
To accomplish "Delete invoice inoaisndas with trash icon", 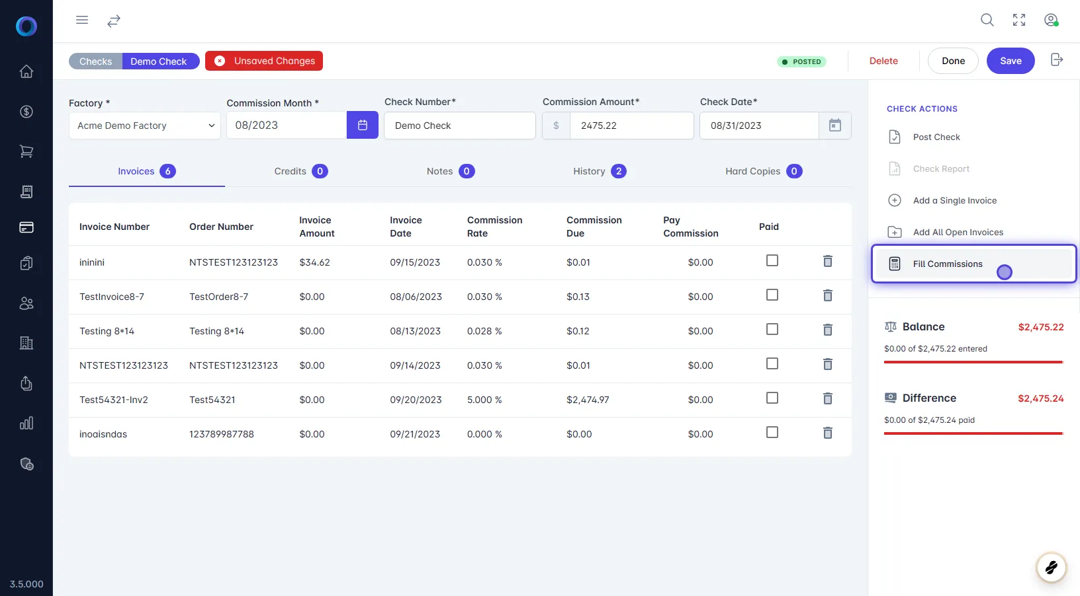I will [827, 433].
